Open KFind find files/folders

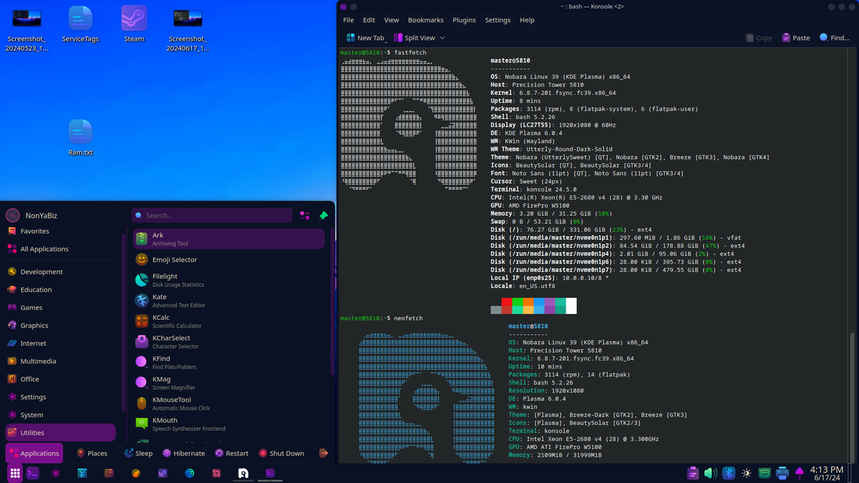coord(228,362)
